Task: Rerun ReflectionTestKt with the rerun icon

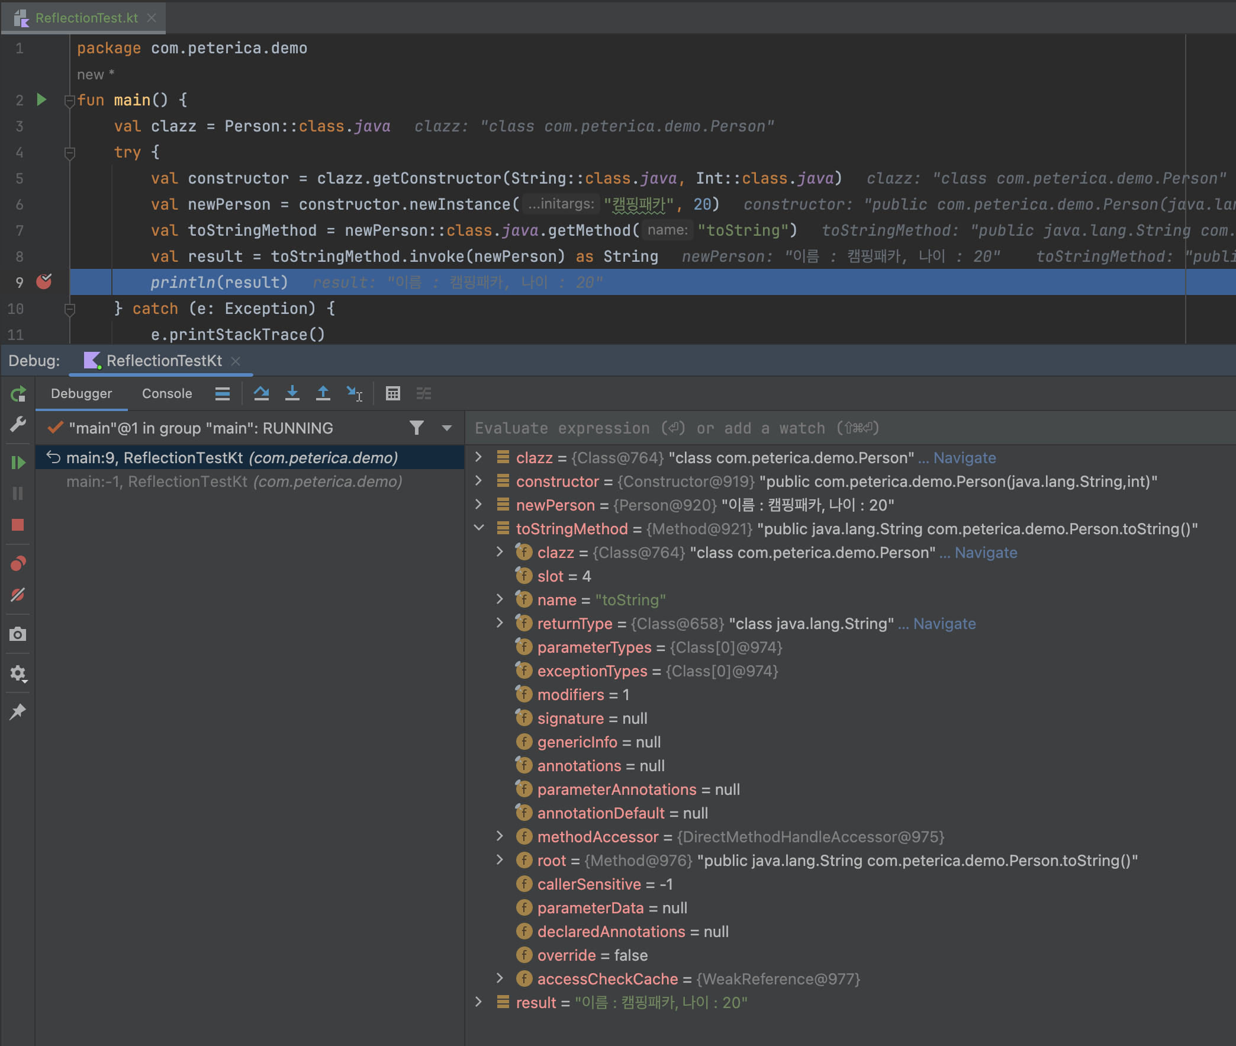Action: [x=18, y=394]
